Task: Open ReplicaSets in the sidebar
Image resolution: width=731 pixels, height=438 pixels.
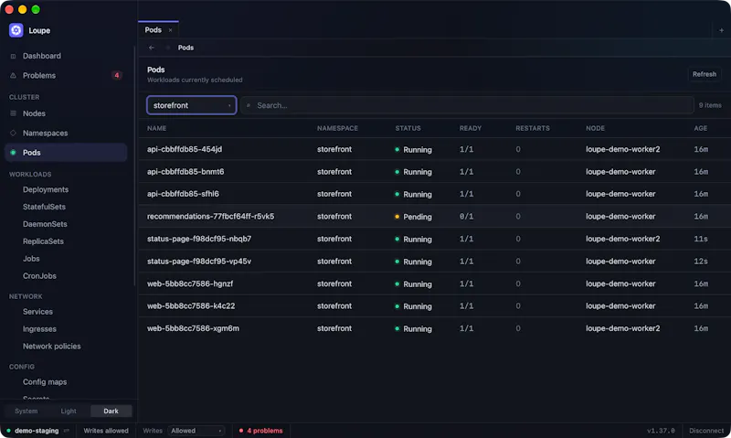Action: (43, 241)
